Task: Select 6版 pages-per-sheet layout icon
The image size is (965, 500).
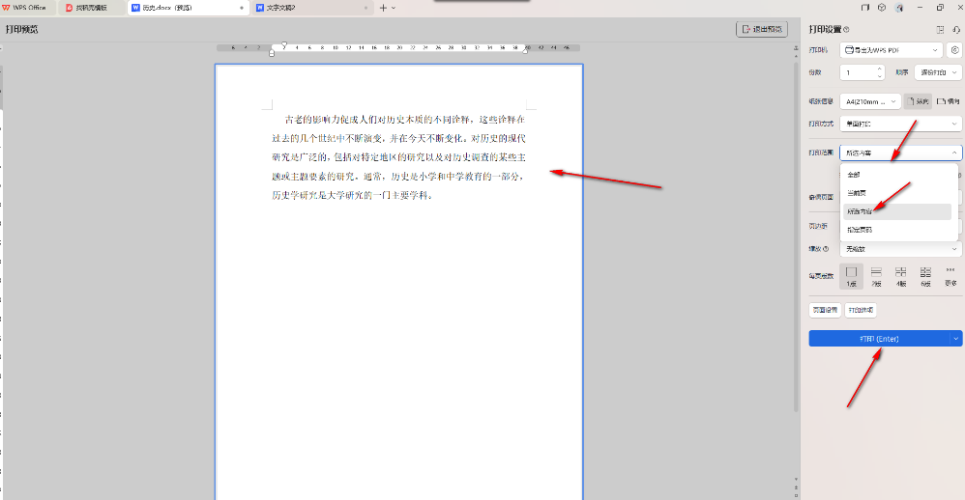Action: [x=925, y=277]
